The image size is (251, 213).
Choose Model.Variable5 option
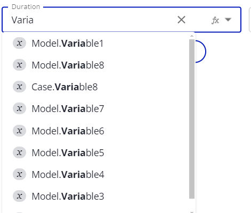[99, 152]
